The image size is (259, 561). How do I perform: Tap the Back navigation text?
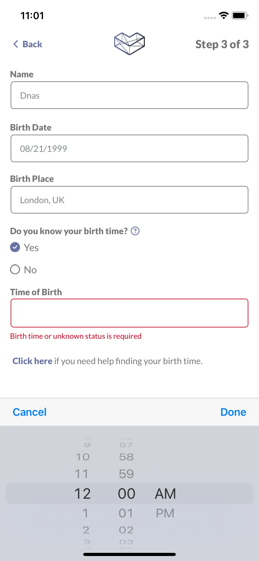coord(32,44)
